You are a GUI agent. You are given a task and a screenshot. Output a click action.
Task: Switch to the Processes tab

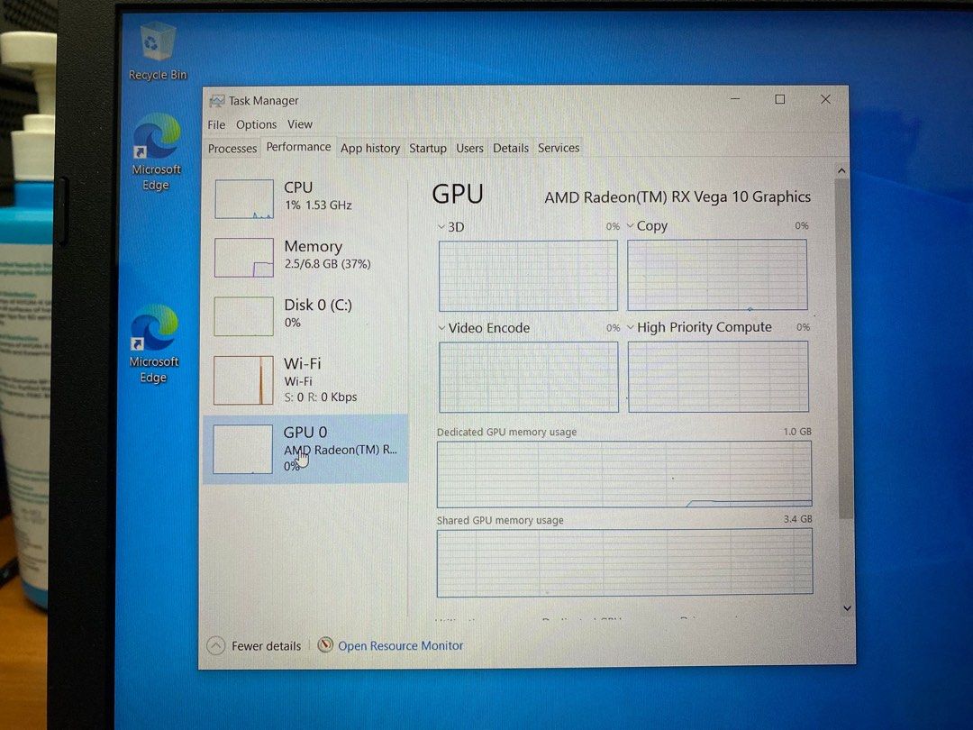pos(232,148)
